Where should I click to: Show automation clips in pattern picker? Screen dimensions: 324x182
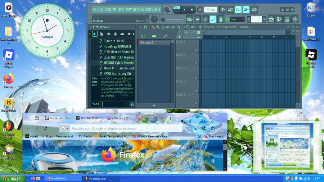165,36
